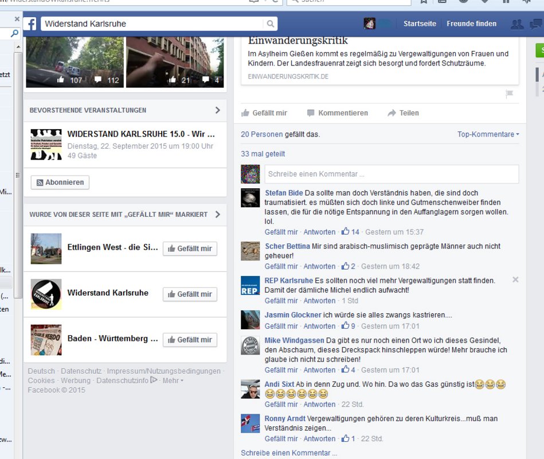
Task: Show the 9 likes on Jasmin Glockner's comment
Action: 349,326
